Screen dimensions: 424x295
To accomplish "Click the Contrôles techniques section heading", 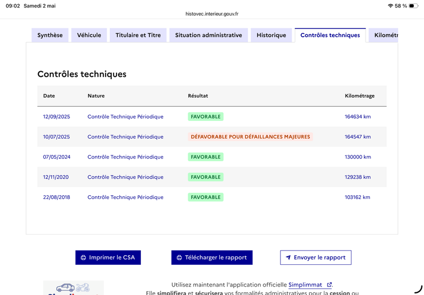I will [x=82, y=74].
